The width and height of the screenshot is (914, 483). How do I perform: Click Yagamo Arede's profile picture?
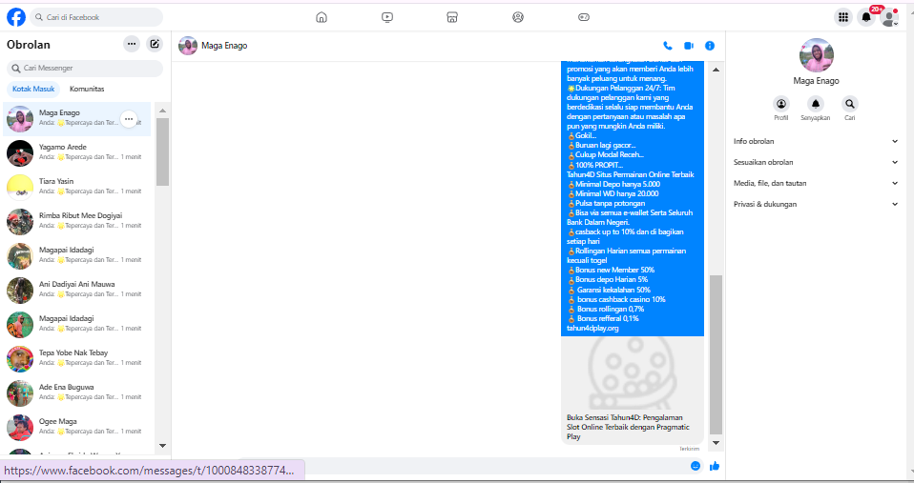tap(20, 153)
